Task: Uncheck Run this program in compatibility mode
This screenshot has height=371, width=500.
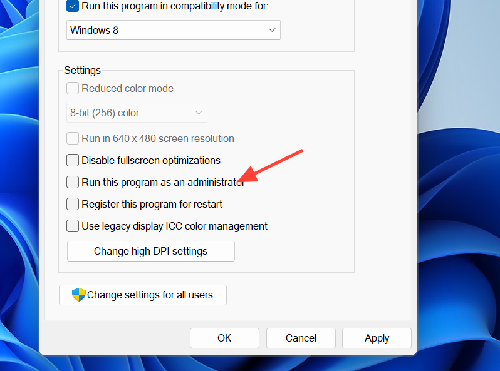Action: (73, 6)
